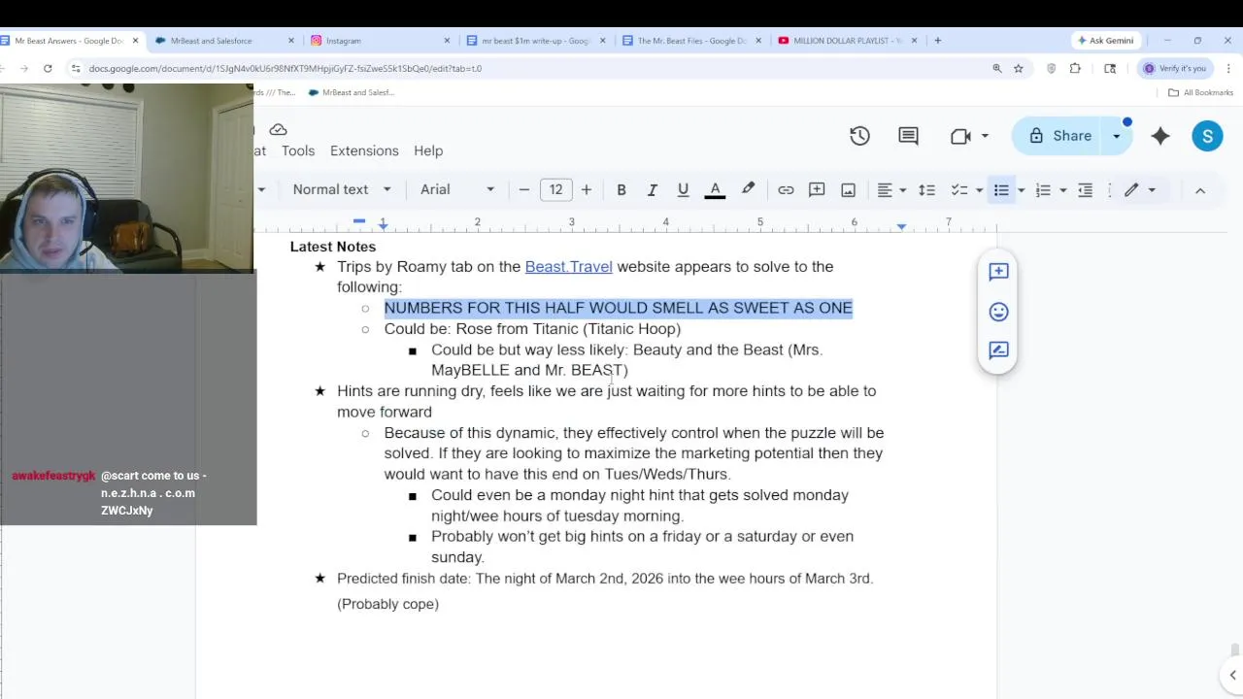Toggle the checklist button
The height and width of the screenshot is (699, 1243).
(x=958, y=189)
